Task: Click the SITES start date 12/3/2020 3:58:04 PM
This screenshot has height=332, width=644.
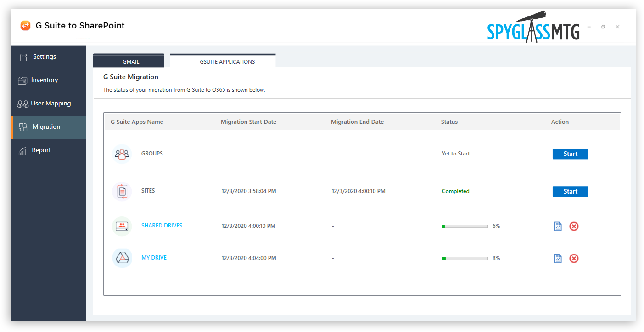Action: point(249,191)
